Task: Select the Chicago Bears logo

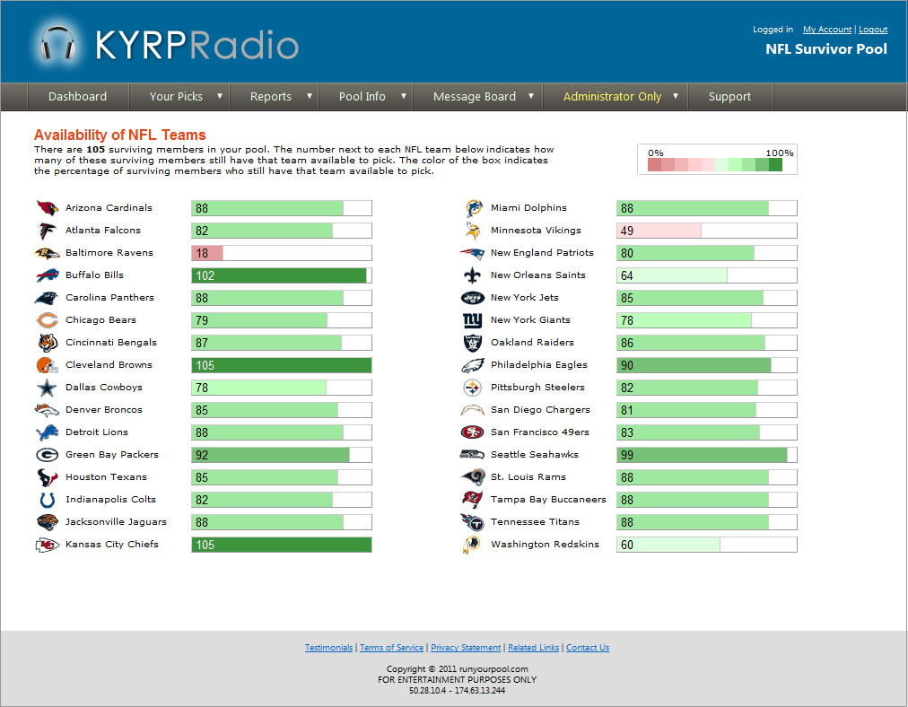Action: [x=47, y=320]
